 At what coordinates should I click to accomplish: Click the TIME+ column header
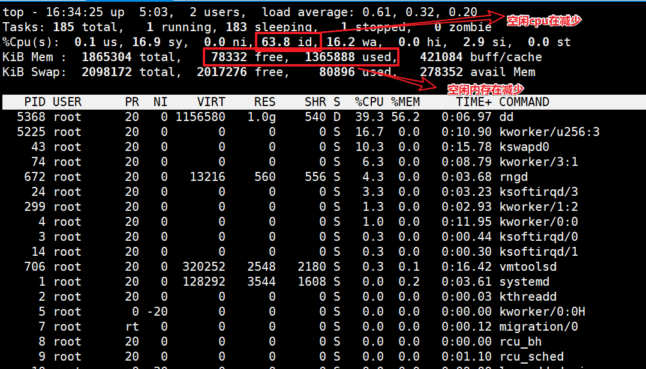point(473,102)
